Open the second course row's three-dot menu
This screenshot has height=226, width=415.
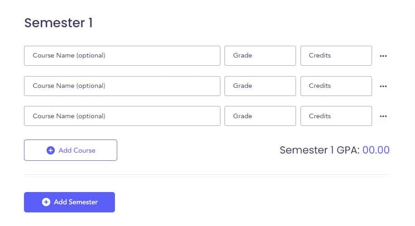coord(383,86)
